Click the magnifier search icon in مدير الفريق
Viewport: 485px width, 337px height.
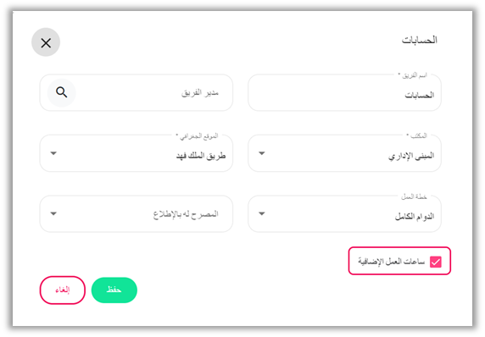click(62, 92)
